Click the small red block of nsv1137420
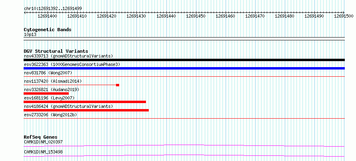Viewport: 356px width, 161px height. click(x=118, y=85)
